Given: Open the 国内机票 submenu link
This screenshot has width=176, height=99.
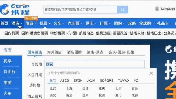Looking at the screenshot, I should point(12,33).
